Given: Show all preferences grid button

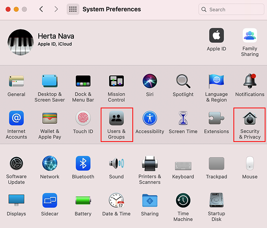Looking at the screenshot, I should (x=73, y=9).
